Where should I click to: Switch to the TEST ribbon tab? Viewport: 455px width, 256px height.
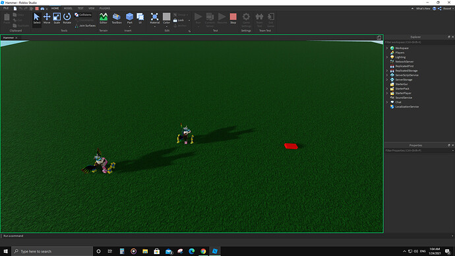(x=80, y=9)
